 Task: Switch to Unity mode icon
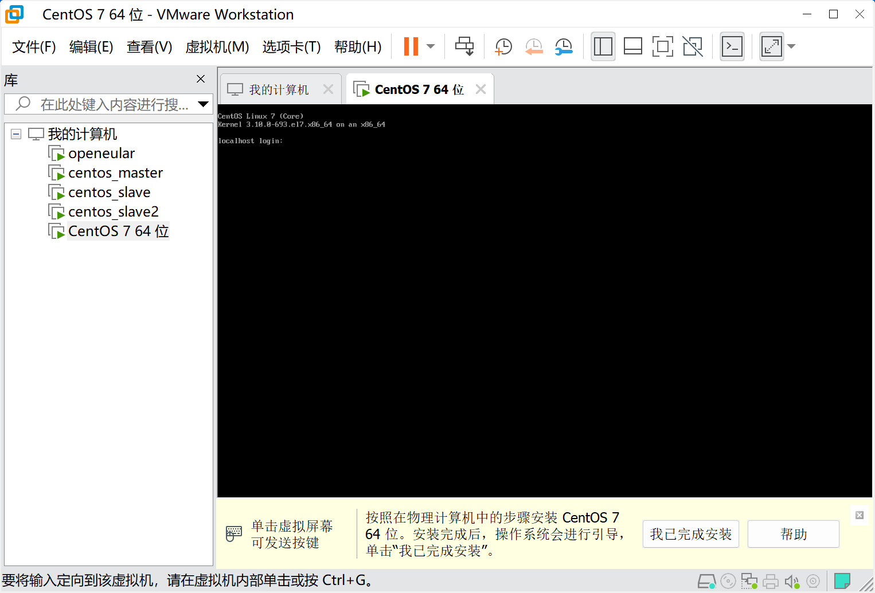click(x=693, y=46)
